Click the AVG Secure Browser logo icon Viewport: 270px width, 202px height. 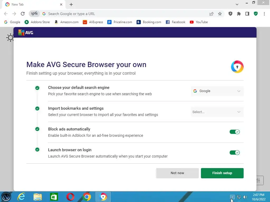coord(237,67)
